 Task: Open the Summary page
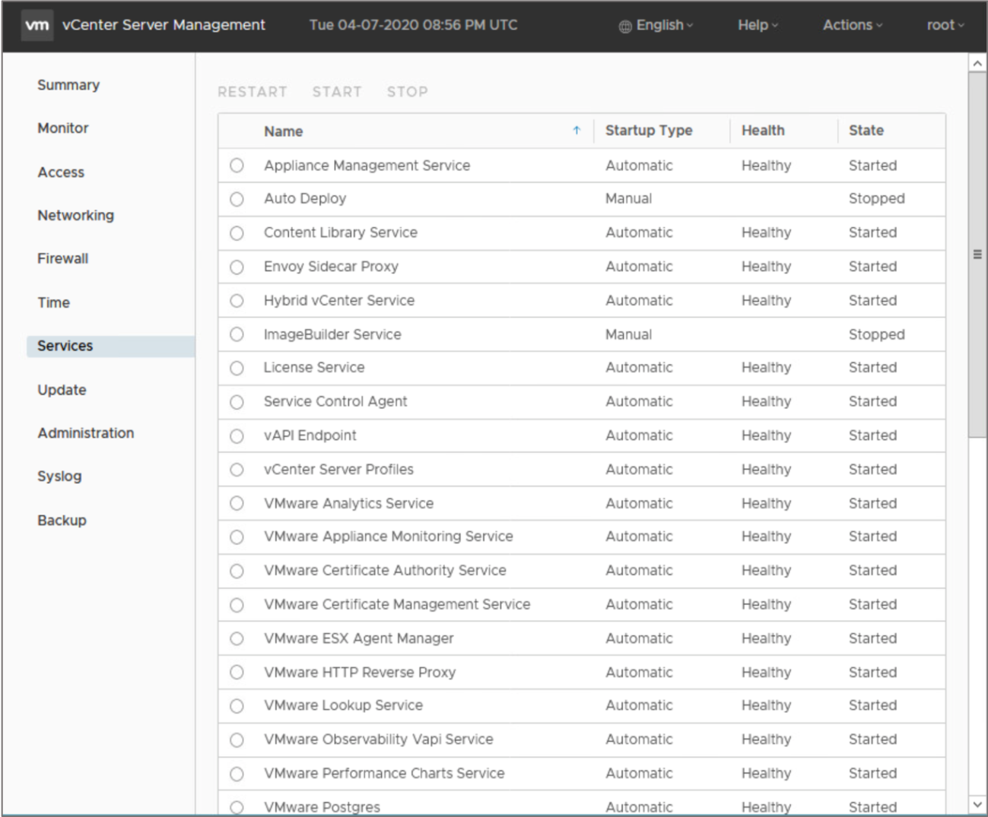pyautogui.click(x=68, y=85)
